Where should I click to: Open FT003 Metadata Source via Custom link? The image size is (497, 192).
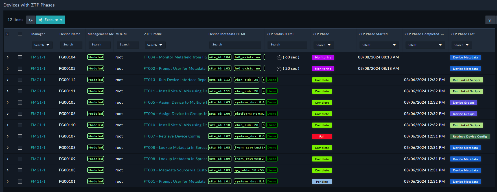(175, 170)
